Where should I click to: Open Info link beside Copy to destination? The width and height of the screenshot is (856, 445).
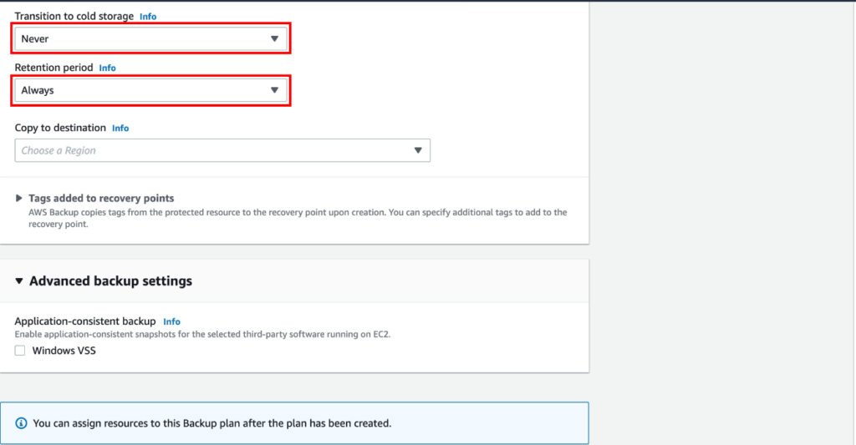[x=120, y=128]
